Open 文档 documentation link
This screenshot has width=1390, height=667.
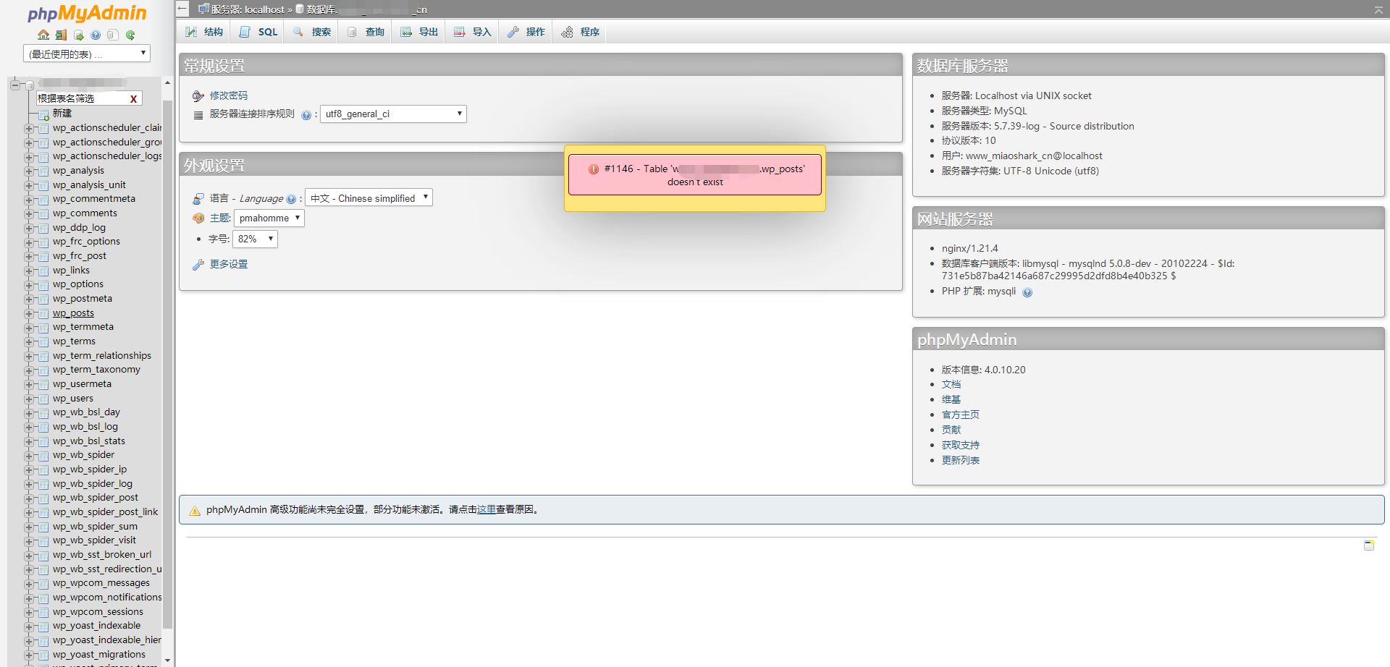point(951,385)
